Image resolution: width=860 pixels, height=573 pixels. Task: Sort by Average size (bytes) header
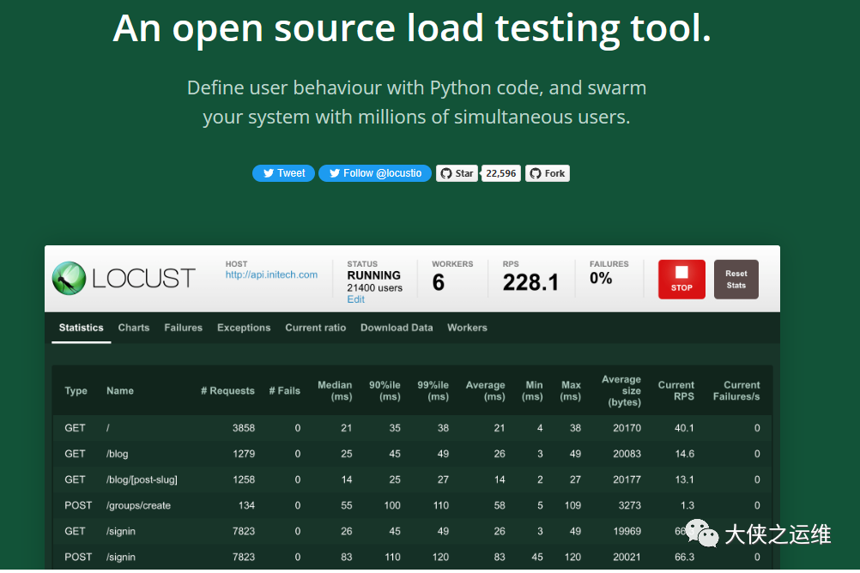[621, 391]
